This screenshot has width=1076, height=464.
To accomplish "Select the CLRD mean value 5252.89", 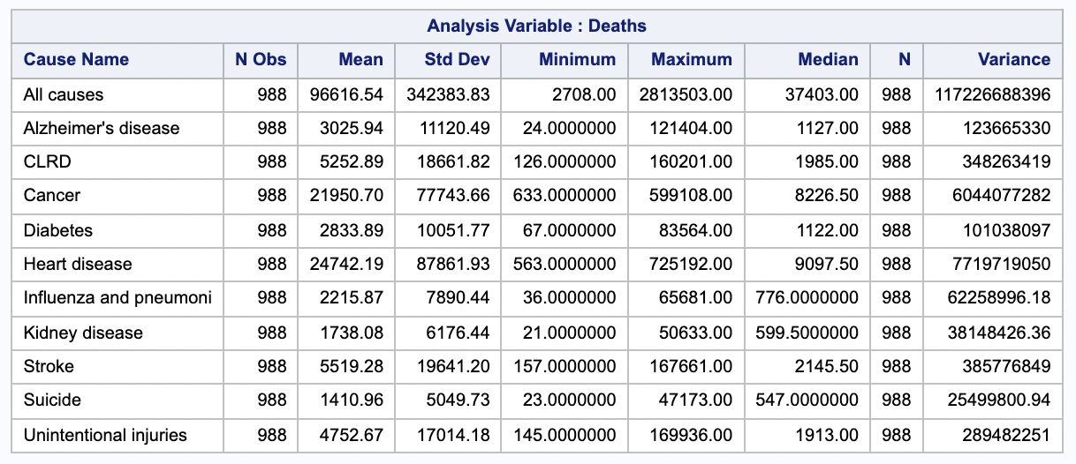I will (352, 162).
